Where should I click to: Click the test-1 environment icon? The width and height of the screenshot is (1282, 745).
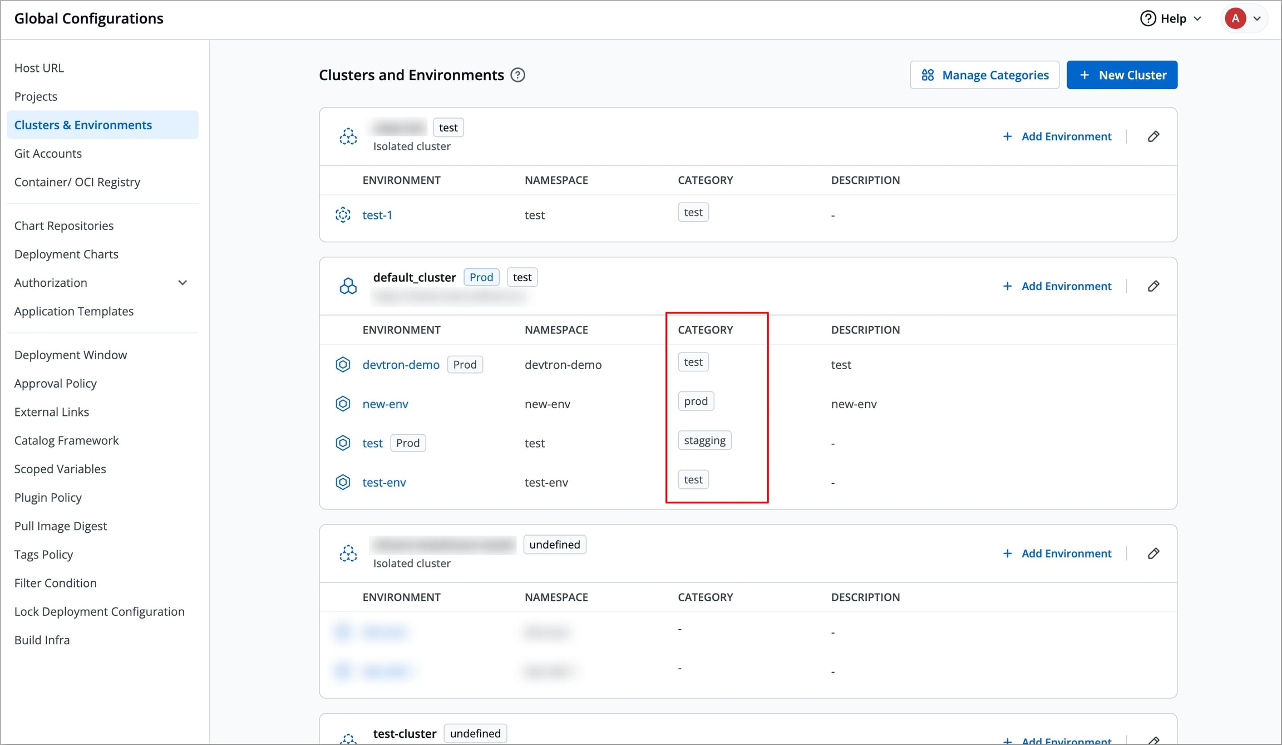click(x=343, y=215)
